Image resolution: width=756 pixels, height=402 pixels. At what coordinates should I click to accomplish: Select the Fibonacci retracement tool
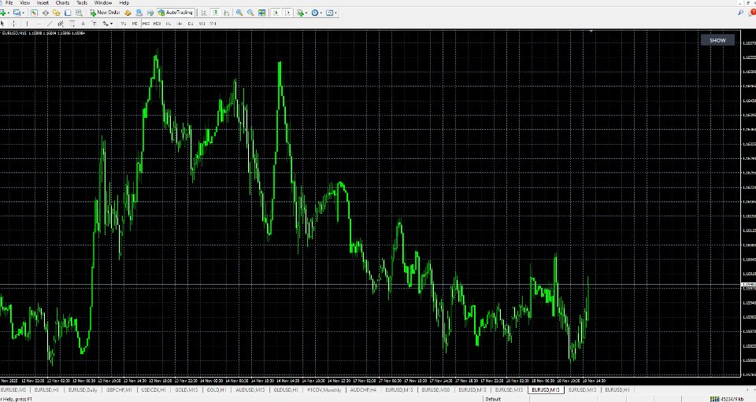pos(72,23)
